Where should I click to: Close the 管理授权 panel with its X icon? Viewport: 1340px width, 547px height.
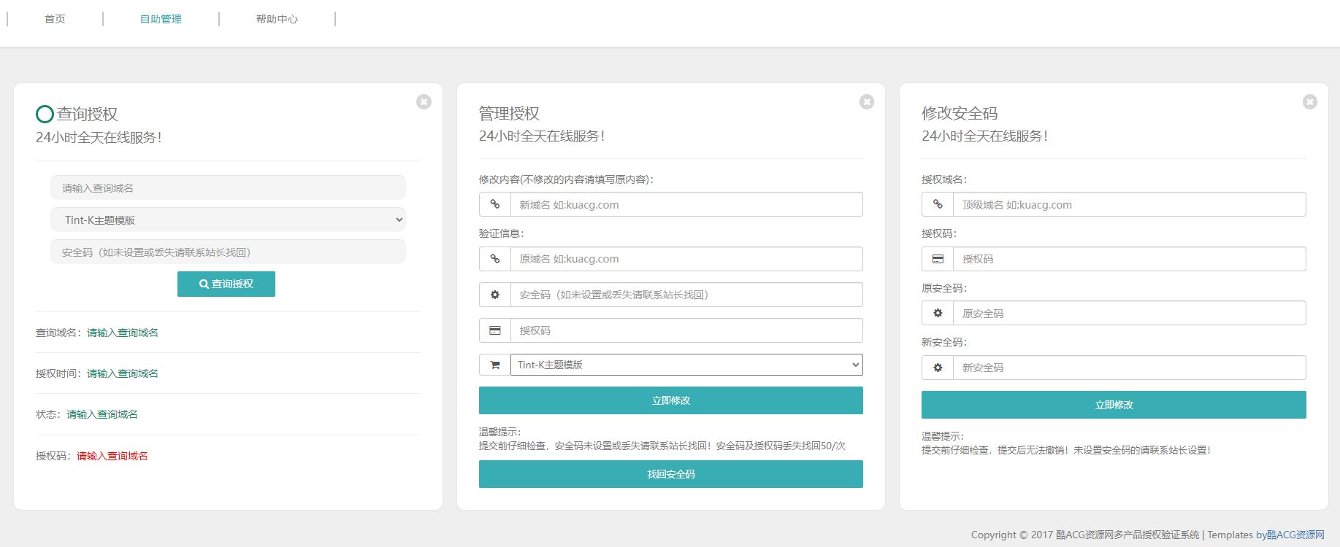coord(867,102)
